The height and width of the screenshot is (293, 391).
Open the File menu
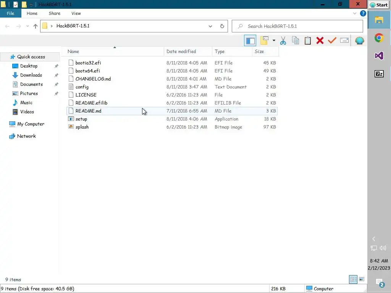pos(10,13)
